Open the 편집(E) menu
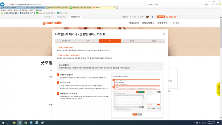 pyautogui.click(x=10, y=10)
